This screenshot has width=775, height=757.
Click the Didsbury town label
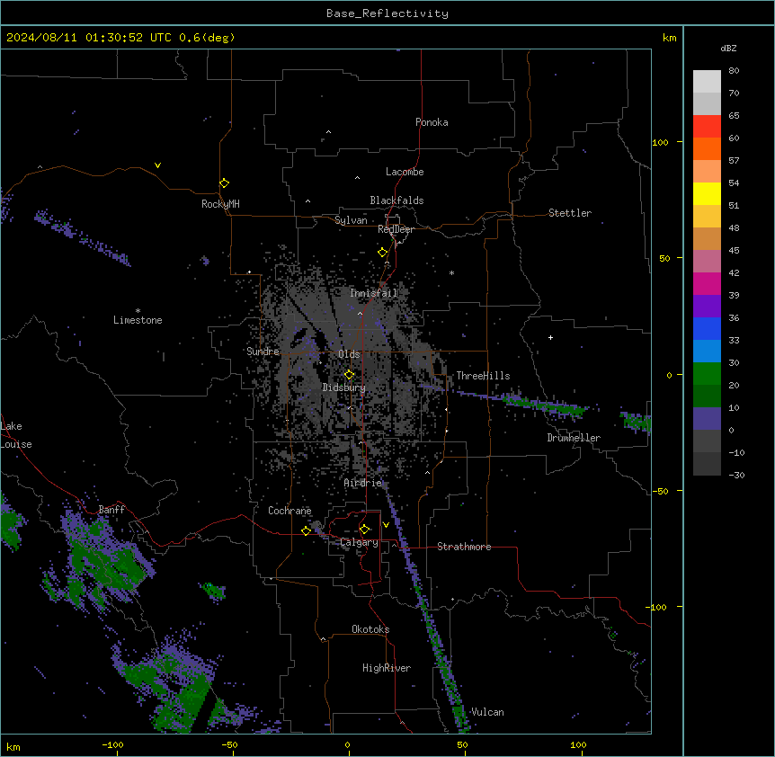(344, 387)
